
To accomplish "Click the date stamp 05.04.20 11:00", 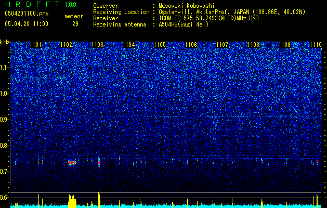I will pyautogui.click(x=27, y=24).
